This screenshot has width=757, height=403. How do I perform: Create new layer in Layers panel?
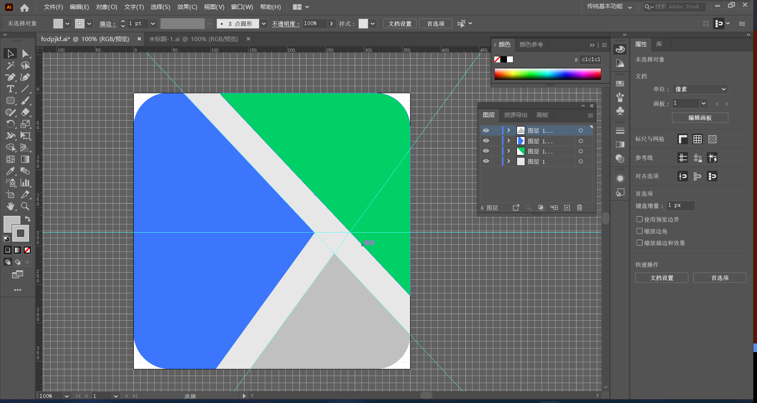(x=567, y=208)
